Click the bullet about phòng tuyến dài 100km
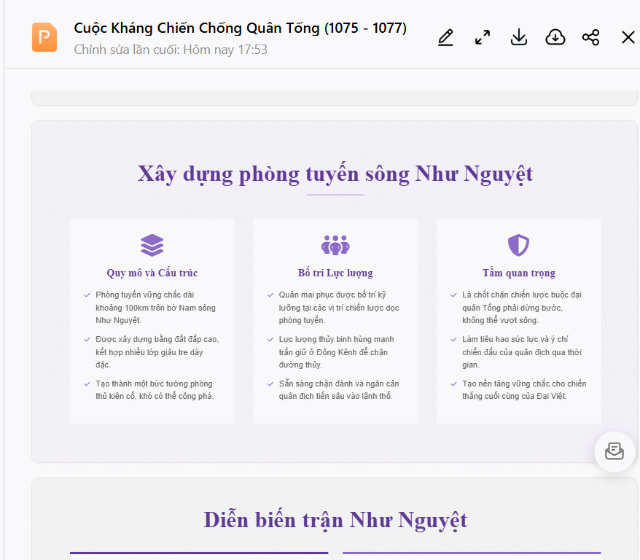 click(x=153, y=308)
